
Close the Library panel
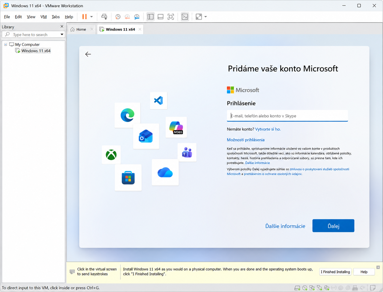click(62, 26)
